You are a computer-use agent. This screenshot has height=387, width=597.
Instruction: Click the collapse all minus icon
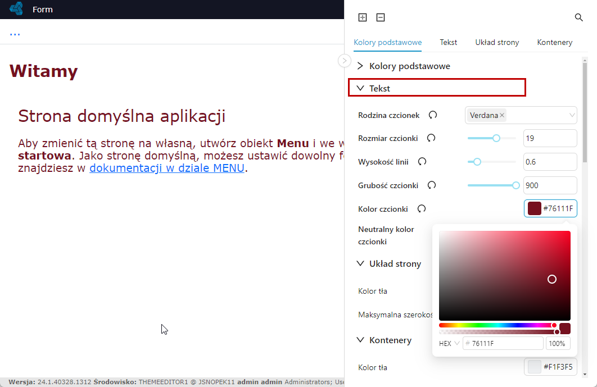tap(381, 17)
